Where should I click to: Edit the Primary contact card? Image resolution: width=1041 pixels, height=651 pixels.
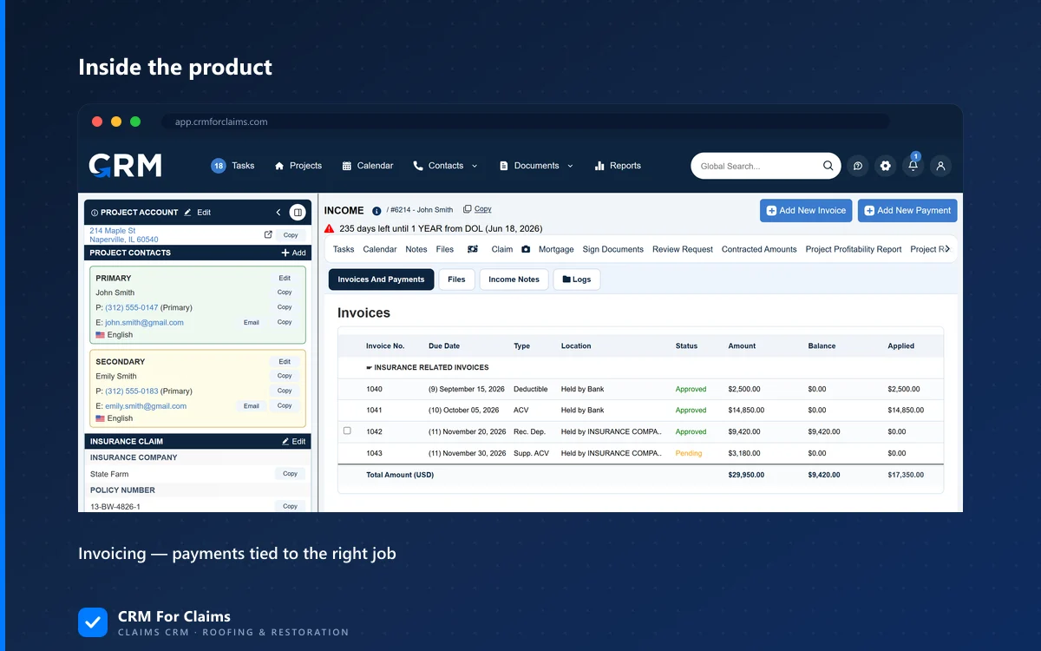[285, 279]
